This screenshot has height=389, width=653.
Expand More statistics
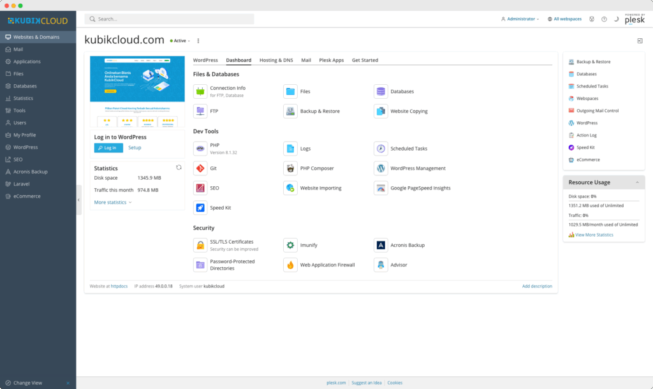113,202
